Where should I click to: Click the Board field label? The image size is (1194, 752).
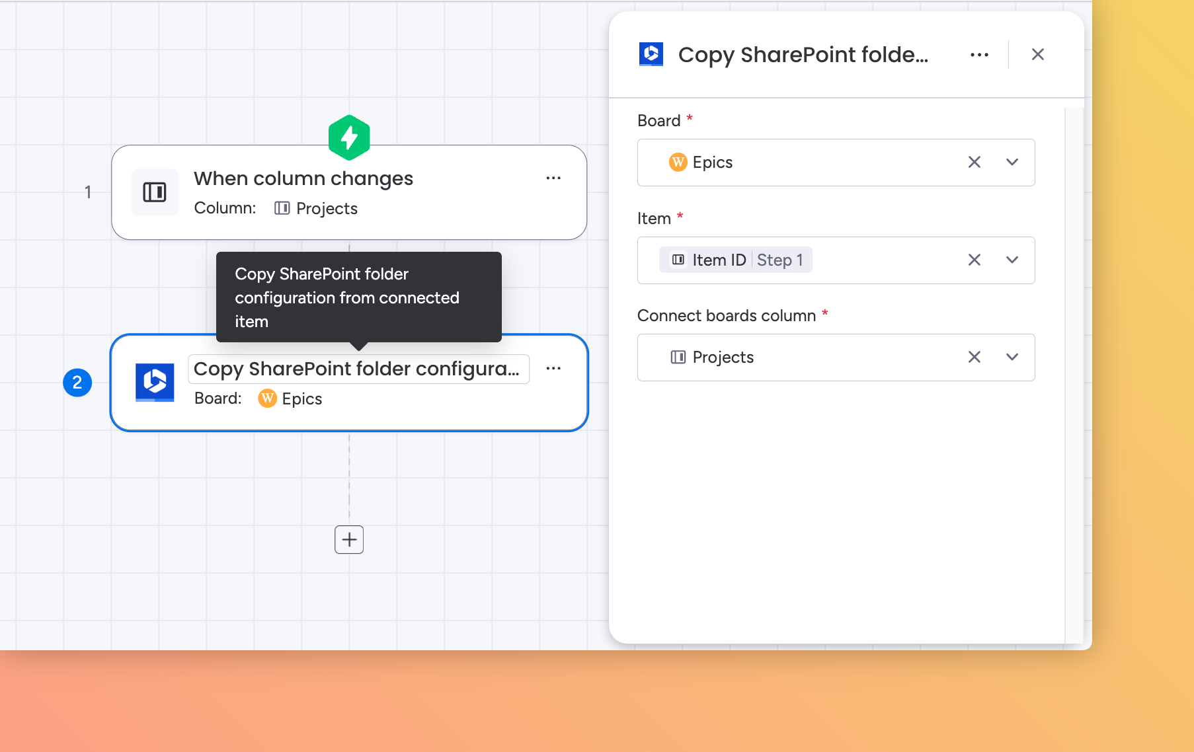[x=659, y=120]
